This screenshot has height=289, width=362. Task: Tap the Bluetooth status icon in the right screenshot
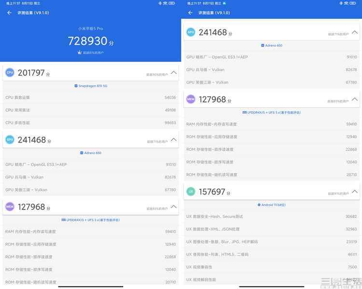tap(341, 3)
